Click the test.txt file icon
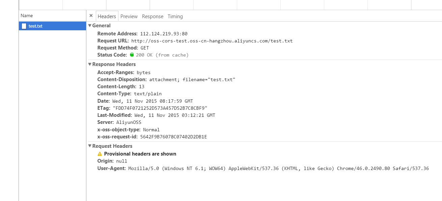This screenshot has height=201, width=442. (24, 26)
